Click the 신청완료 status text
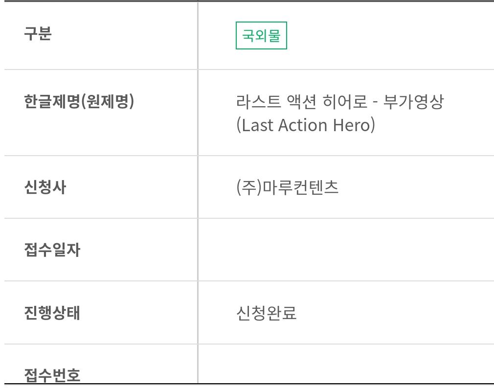Image resolution: width=494 pixels, height=392 pixels. click(x=267, y=313)
